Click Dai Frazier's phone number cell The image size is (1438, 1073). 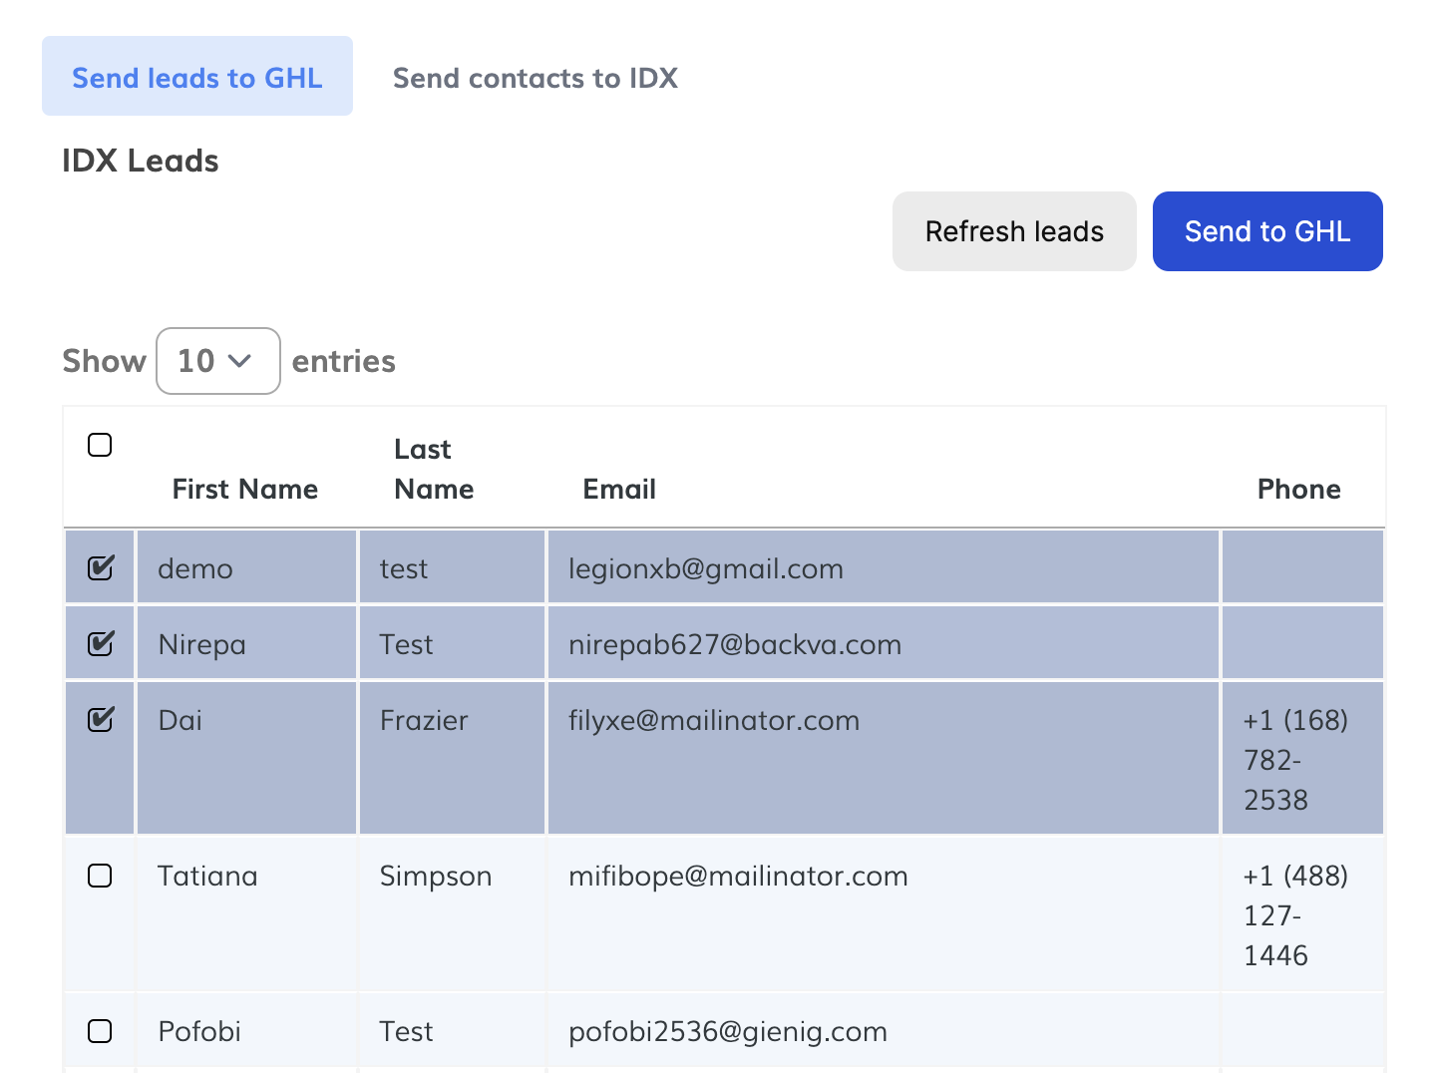1295,759
